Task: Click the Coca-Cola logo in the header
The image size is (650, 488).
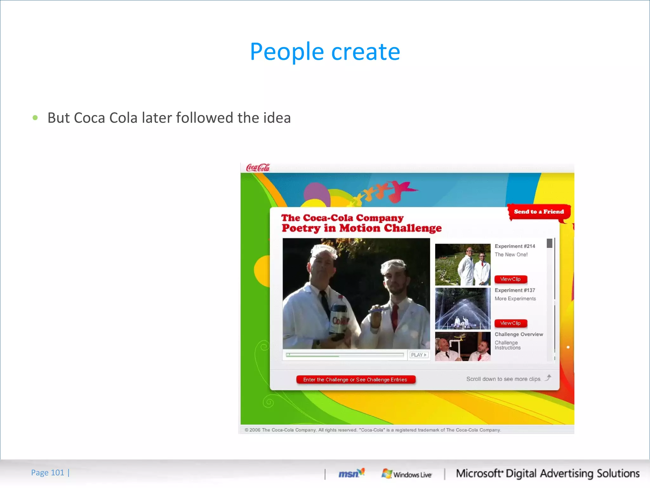Action: pyautogui.click(x=258, y=167)
